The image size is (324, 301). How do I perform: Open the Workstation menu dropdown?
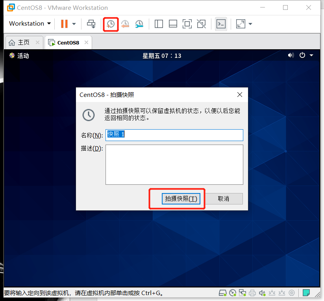29,24
